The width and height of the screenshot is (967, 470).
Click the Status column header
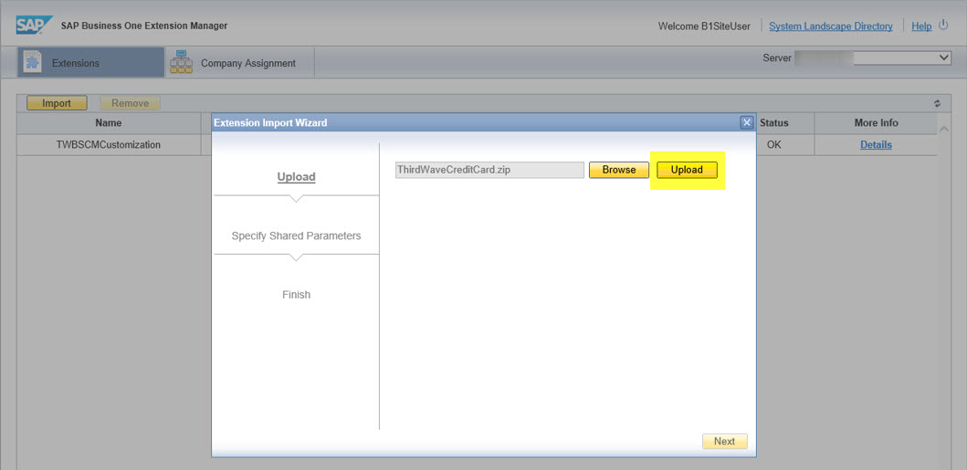tap(774, 122)
